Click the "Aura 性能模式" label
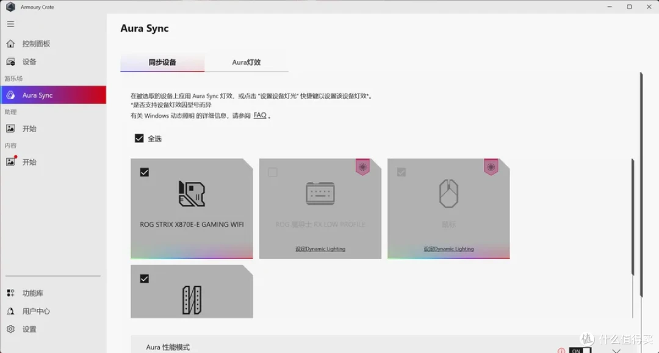The height and width of the screenshot is (353, 659). [168, 347]
